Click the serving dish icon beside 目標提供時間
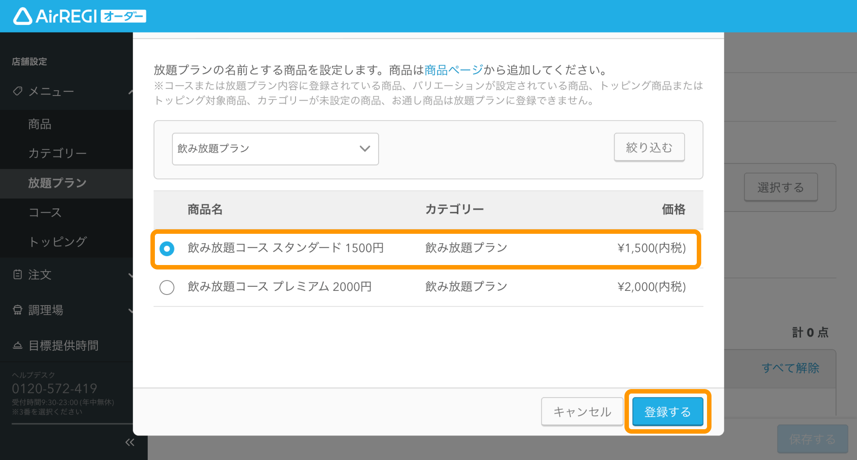The width and height of the screenshot is (857, 460). pyautogui.click(x=17, y=345)
